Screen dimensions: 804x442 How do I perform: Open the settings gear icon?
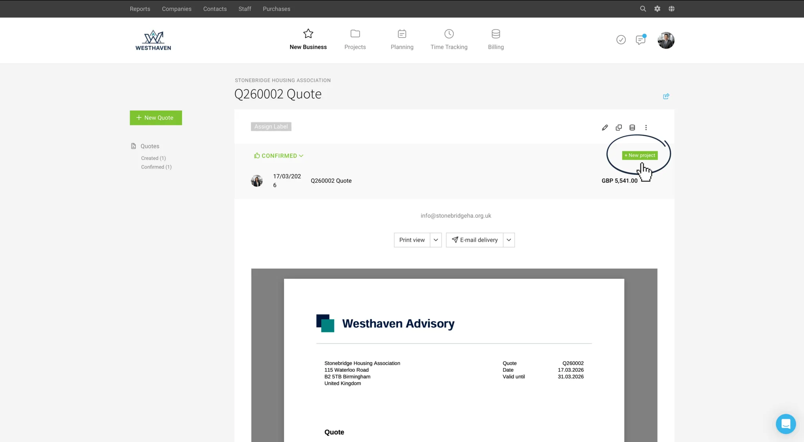coord(657,9)
